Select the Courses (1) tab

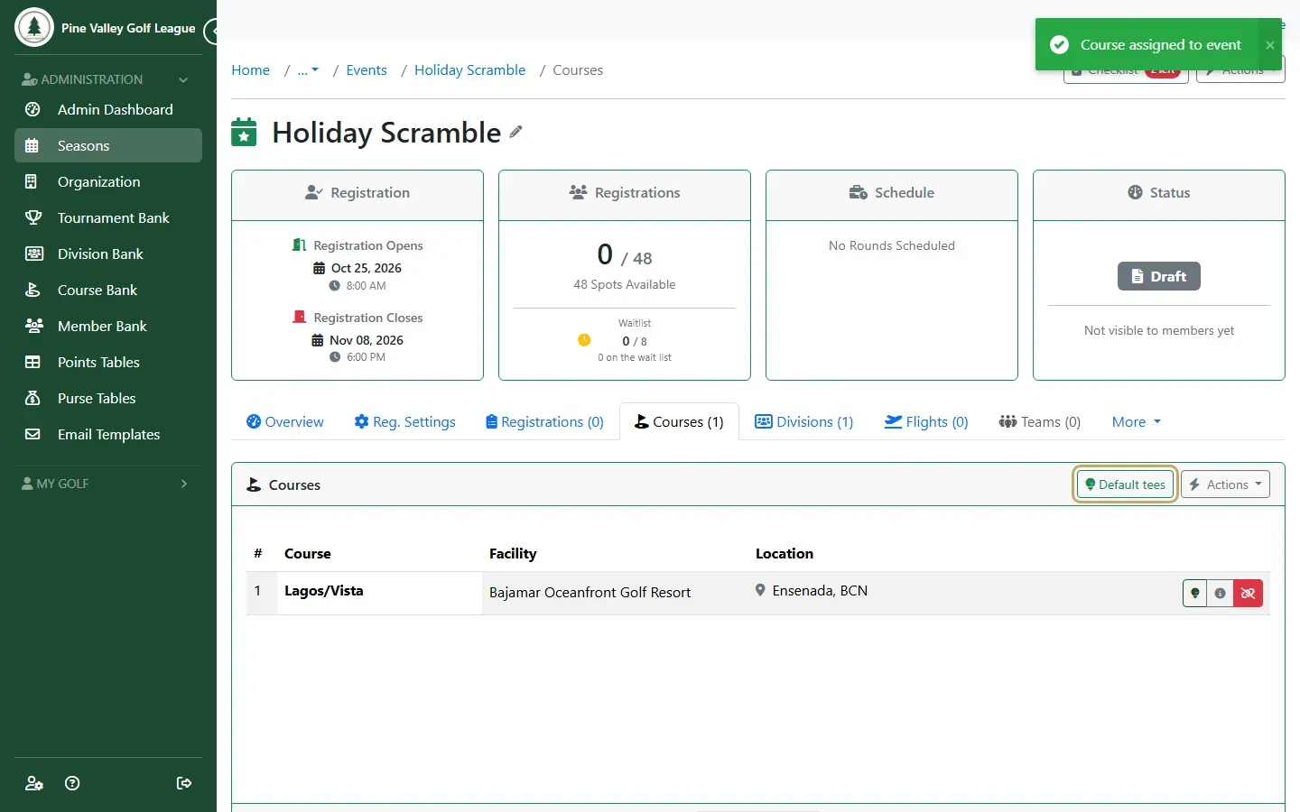[679, 421]
